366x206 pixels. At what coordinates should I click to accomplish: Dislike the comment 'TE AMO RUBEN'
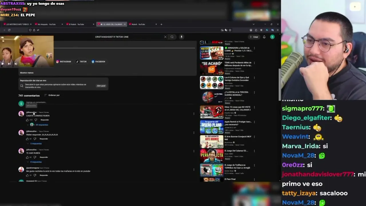click(35, 157)
